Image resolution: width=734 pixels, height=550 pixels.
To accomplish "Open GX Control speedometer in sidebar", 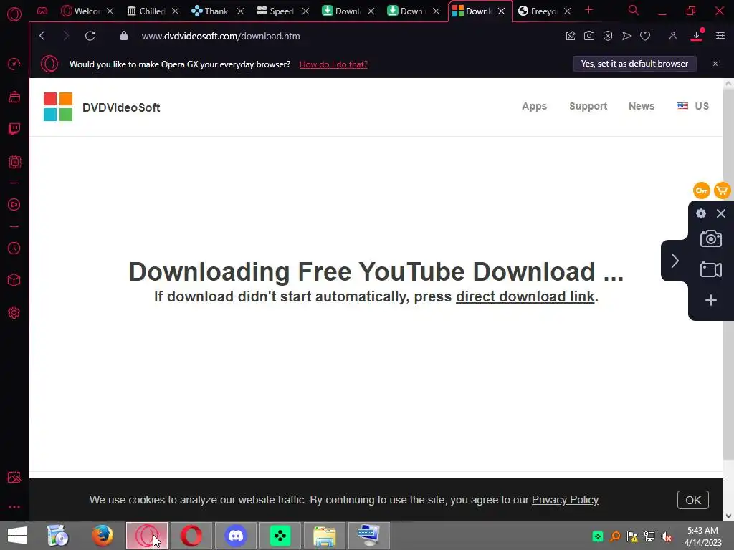I will 14,64.
